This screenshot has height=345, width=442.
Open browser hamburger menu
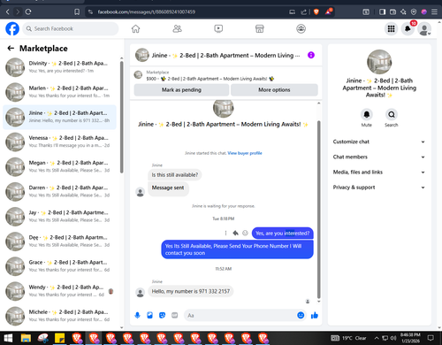pos(434,11)
